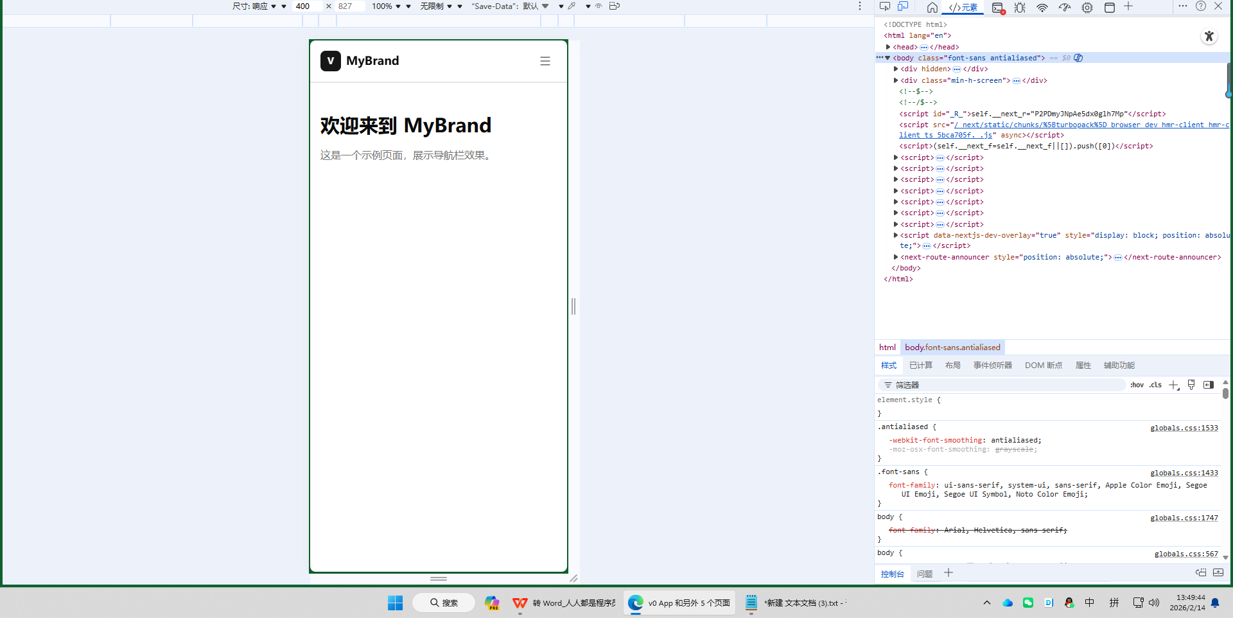1233x618 pixels.
Task: Open device toolbar more options menu
Action: 860,6
